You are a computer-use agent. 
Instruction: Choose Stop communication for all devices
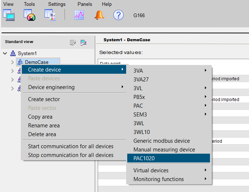(x=74, y=155)
